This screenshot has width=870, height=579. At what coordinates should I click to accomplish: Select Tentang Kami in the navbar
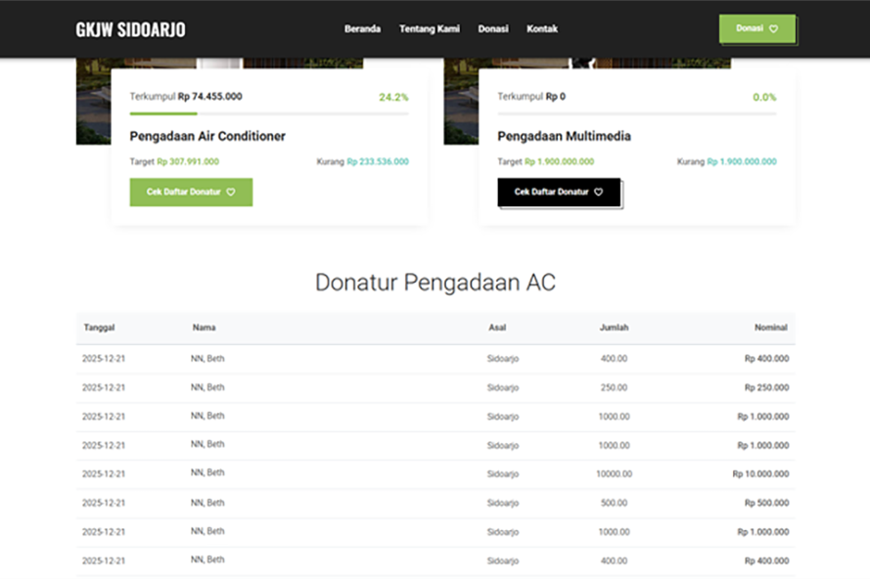click(429, 29)
